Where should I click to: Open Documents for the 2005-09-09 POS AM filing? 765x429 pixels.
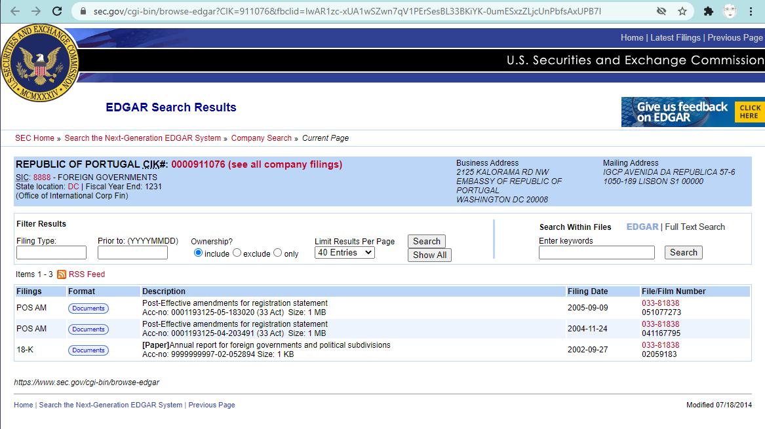pos(88,308)
